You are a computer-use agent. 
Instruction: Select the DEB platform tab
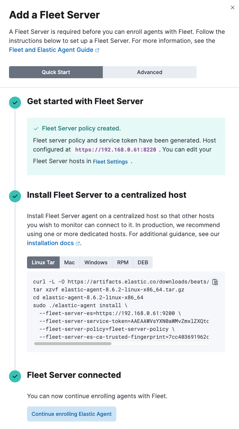point(143,262)
